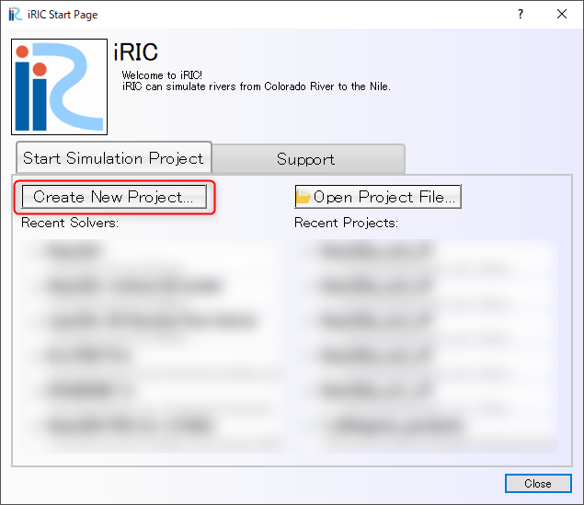
Task: Switch to the Support tab
Action: 308,159
